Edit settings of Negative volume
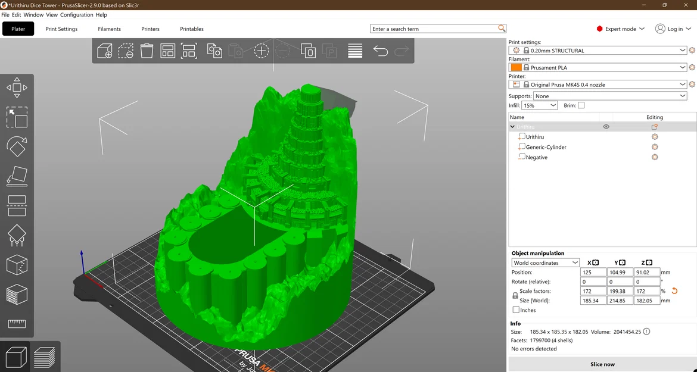The height and width of the screenshot is (372, 697). (x=654, y=157)
